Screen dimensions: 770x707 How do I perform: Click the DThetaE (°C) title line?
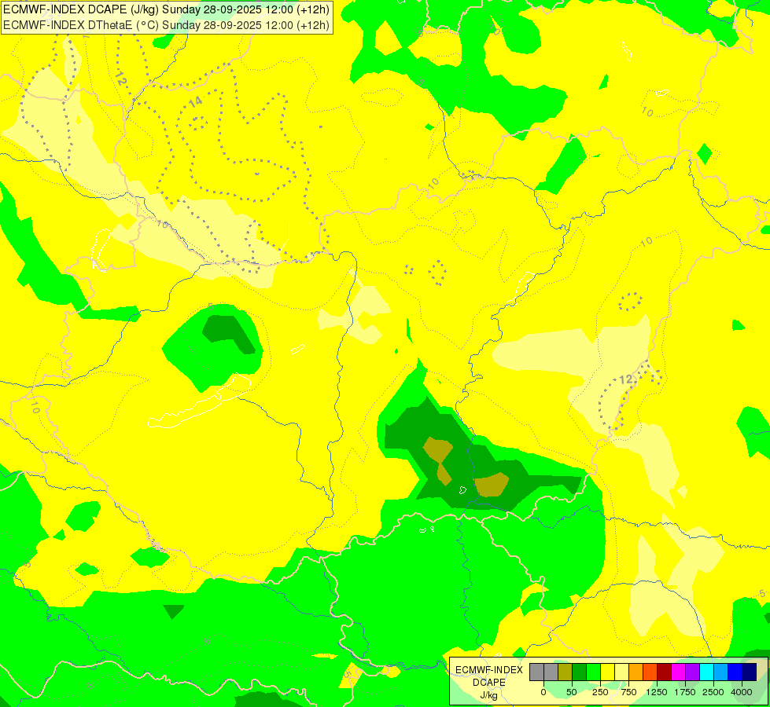coord(166,25)
